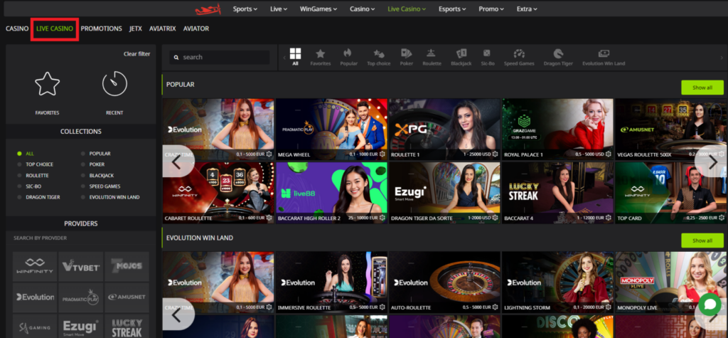Select the Speed Games category icon
Image resolution: width=728 pixels, height=338 pixels.
point(519,53)
